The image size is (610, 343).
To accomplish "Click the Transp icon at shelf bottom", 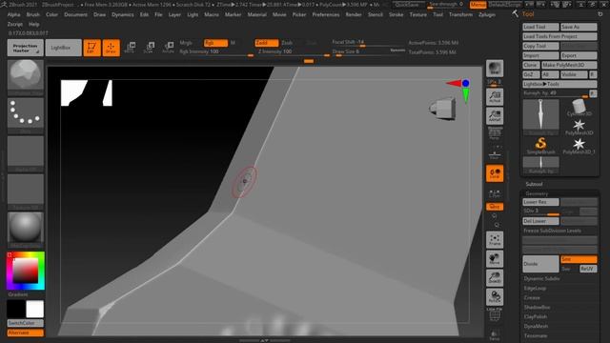I will (x=495, y=335).
